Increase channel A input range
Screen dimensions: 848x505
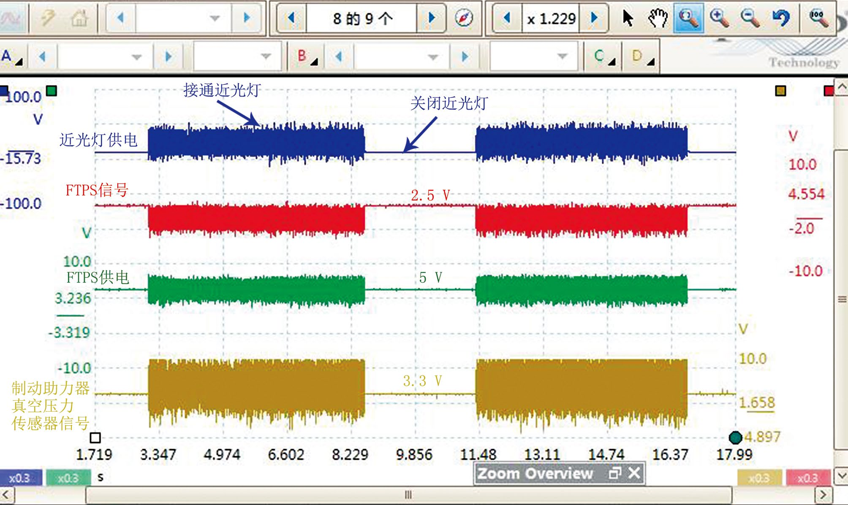click(x=168, y=57)
